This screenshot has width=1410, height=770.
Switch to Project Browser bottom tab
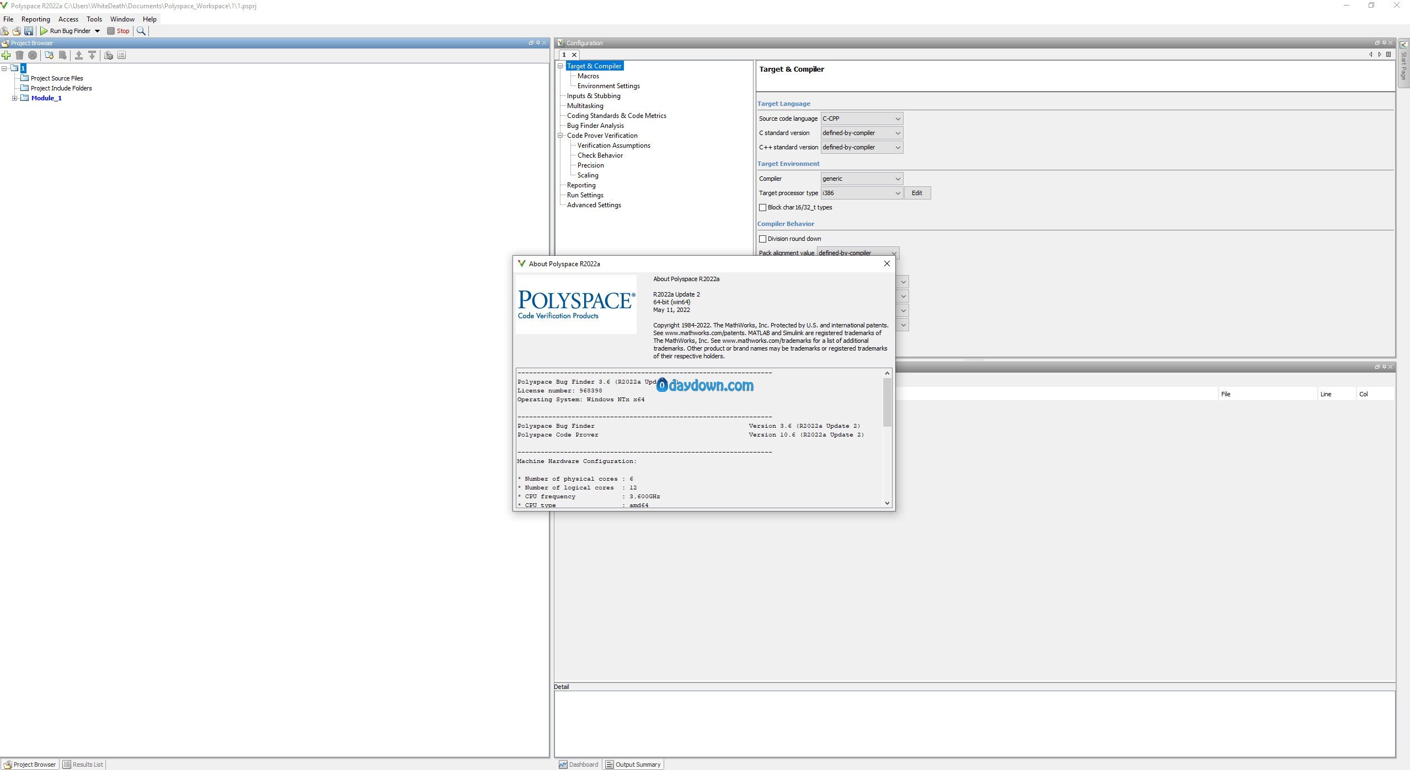[30, 764]
